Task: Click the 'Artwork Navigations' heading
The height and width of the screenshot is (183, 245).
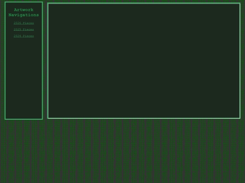Action: click(x=24, y=12)
